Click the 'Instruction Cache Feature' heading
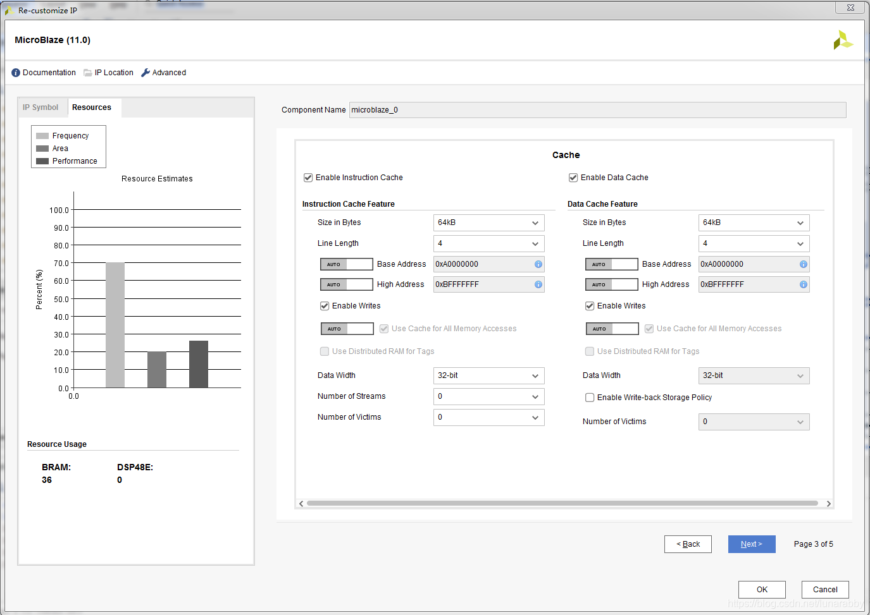Viewport: 870px width, 615px height. tap(349, 204)
